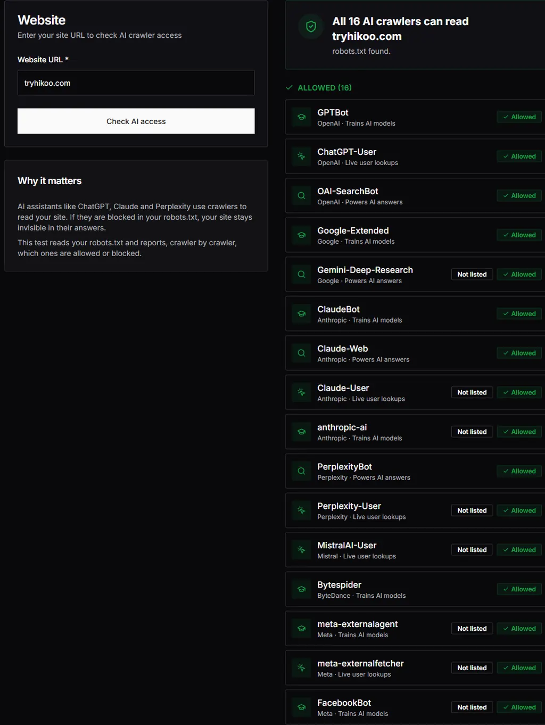This screenshot has height=725, width=545.
Task: Click the Allowed badge for ChatGPT-User
Action: point(519,156)
